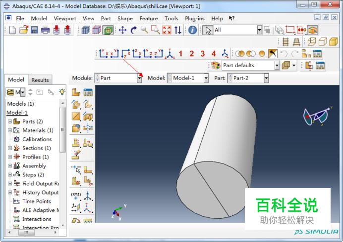This screenshot has width=343, height=242.
Task: Select Time Points tree item
Action: click(x=37, y=201)
